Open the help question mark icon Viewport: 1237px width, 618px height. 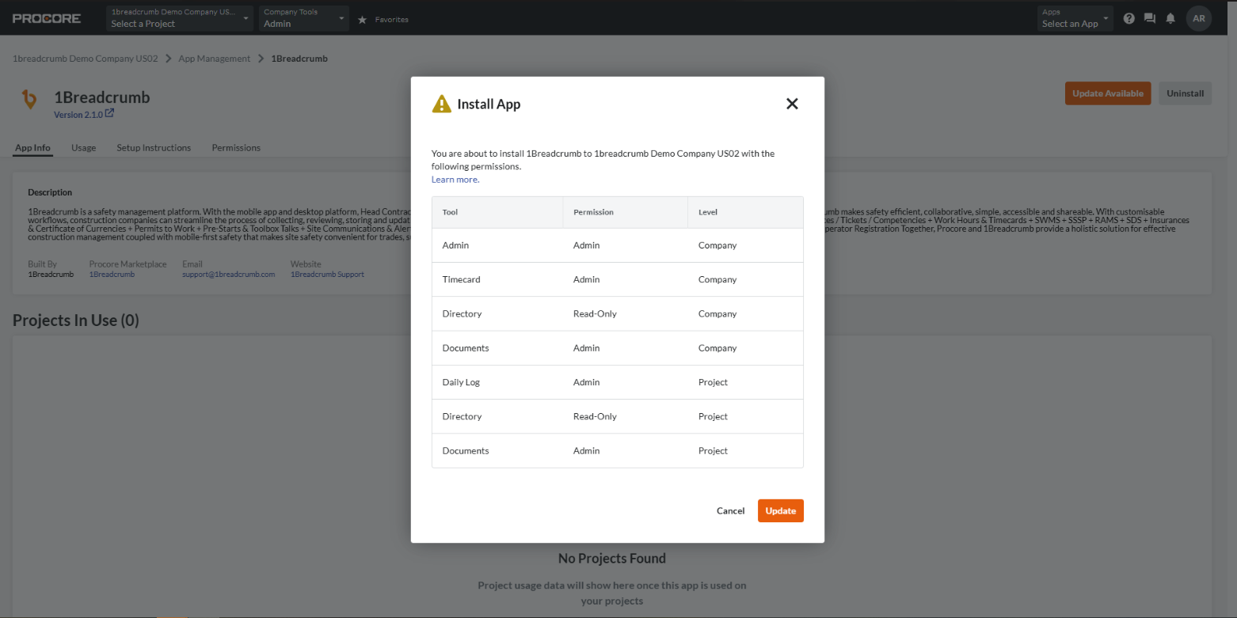(x=1129, y=19)
